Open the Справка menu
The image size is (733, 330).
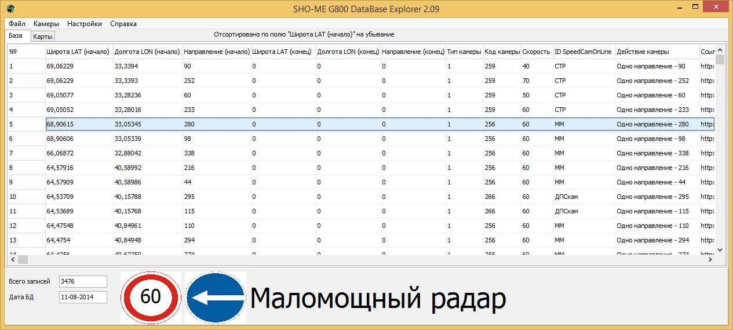pyautogui.click(x=123, y=24)
